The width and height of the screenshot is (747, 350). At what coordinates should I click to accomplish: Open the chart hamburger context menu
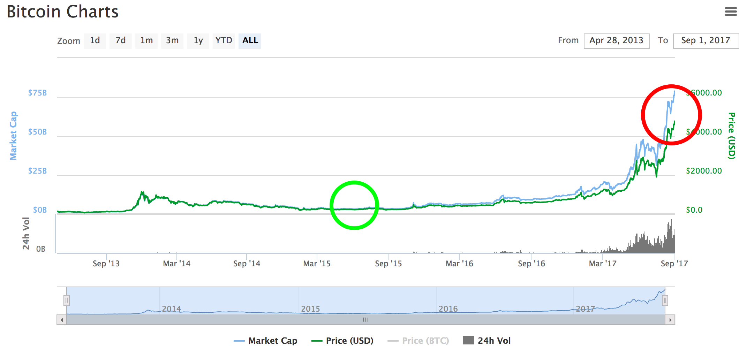731,12
